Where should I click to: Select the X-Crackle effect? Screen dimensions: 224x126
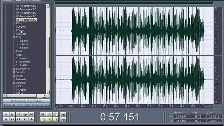21,90
